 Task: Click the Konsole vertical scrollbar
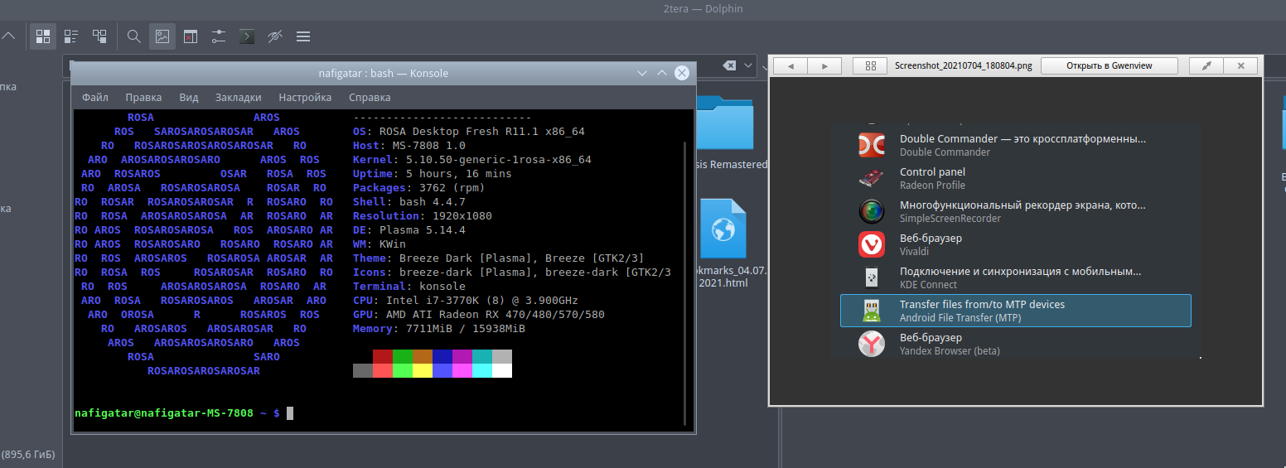[685, 282]
